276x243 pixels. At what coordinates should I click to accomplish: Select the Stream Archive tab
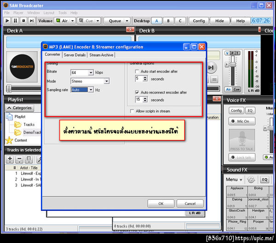(101, 55)
